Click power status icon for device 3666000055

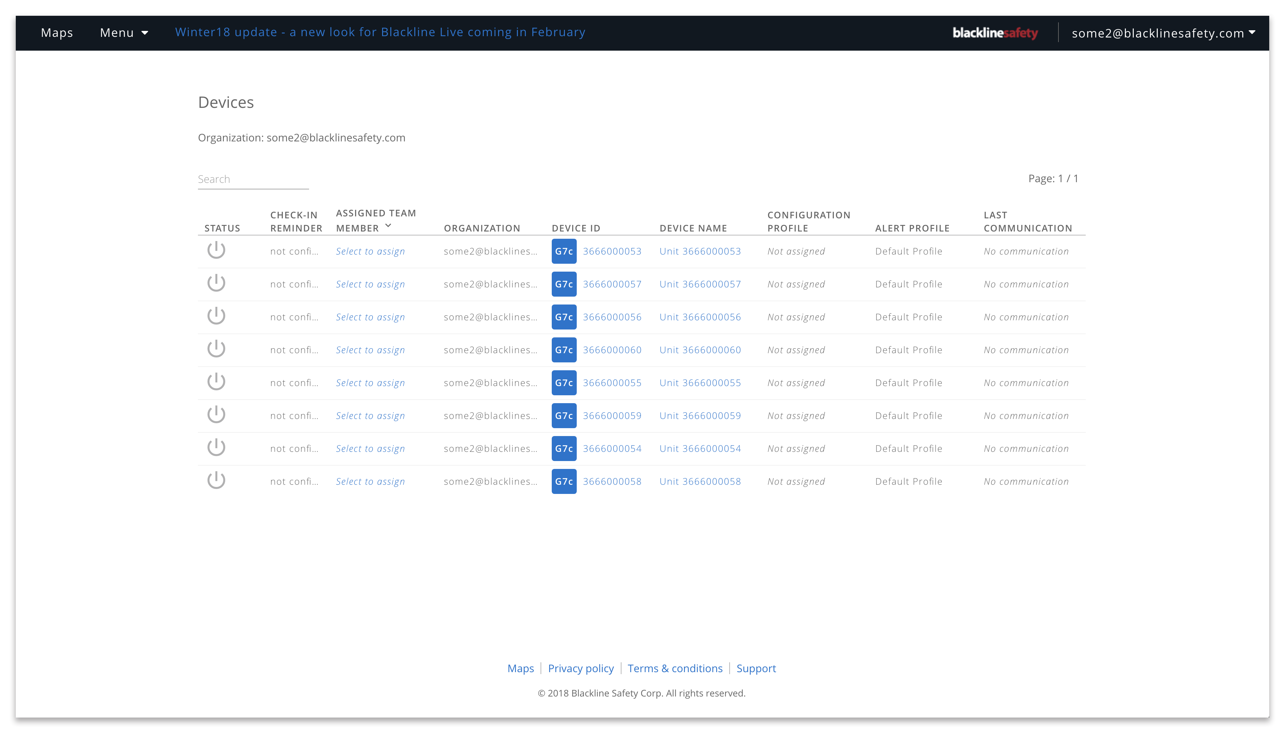(x=216, y=381)
